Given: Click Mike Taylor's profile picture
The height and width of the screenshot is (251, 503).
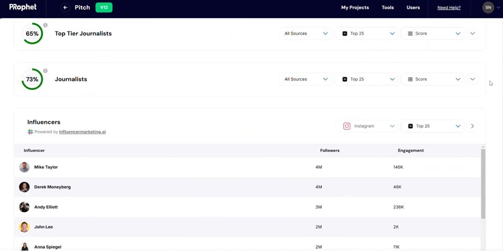Looking at the screenshot, I should 24,167.
